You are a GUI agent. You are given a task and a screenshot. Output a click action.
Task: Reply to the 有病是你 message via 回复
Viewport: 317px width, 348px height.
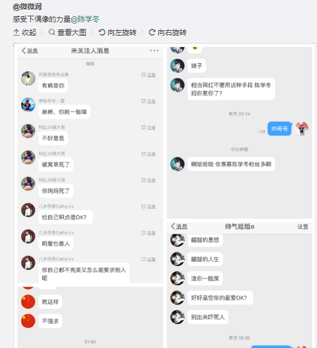coord(149,75)
